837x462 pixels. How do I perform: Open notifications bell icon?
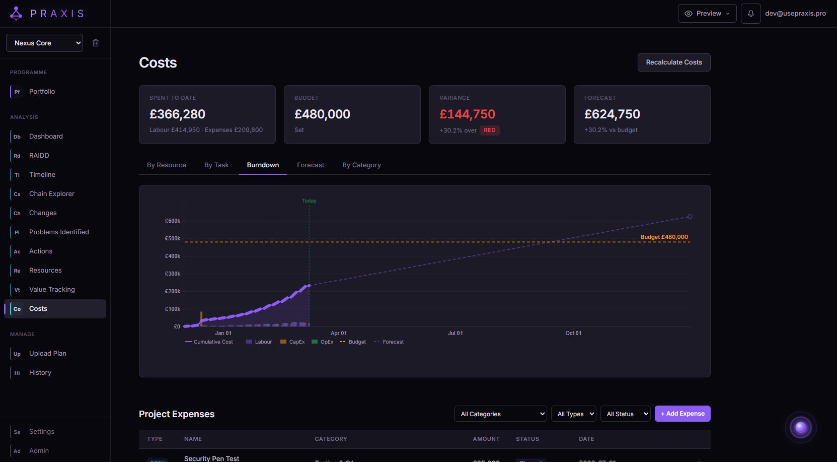coord(750,14)
